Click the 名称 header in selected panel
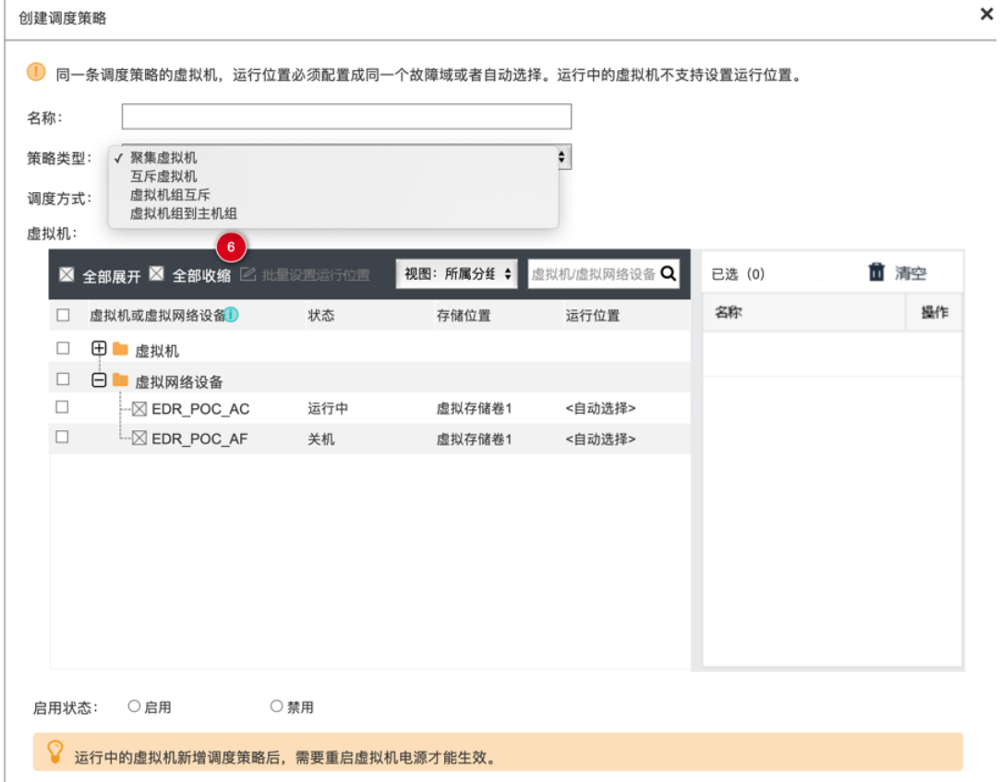 [x=729, y=312]
